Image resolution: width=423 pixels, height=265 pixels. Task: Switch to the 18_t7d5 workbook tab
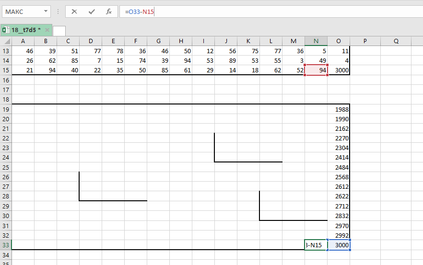click(x=23, y=30)
